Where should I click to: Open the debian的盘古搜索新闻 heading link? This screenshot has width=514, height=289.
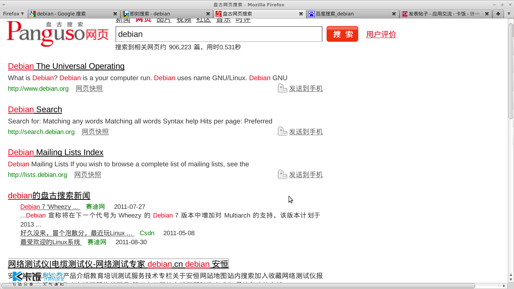point(49,196)
